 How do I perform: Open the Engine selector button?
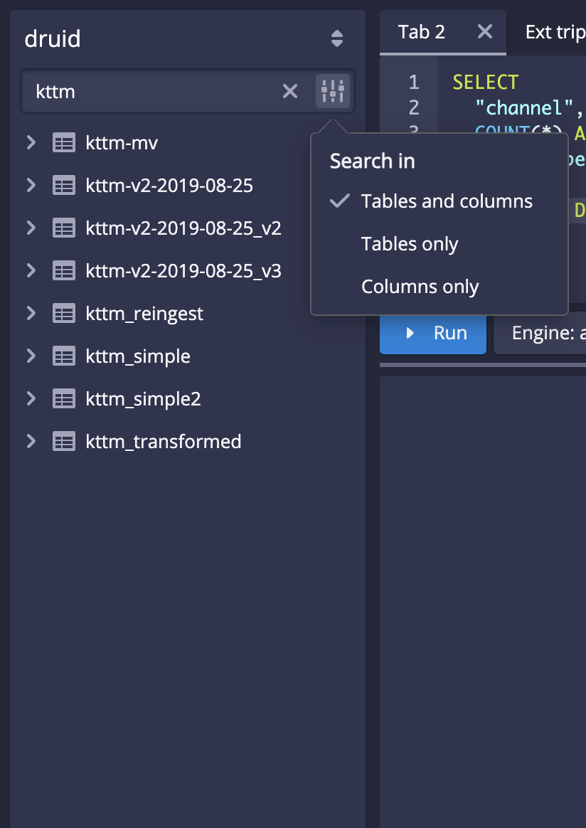point(540,334)
